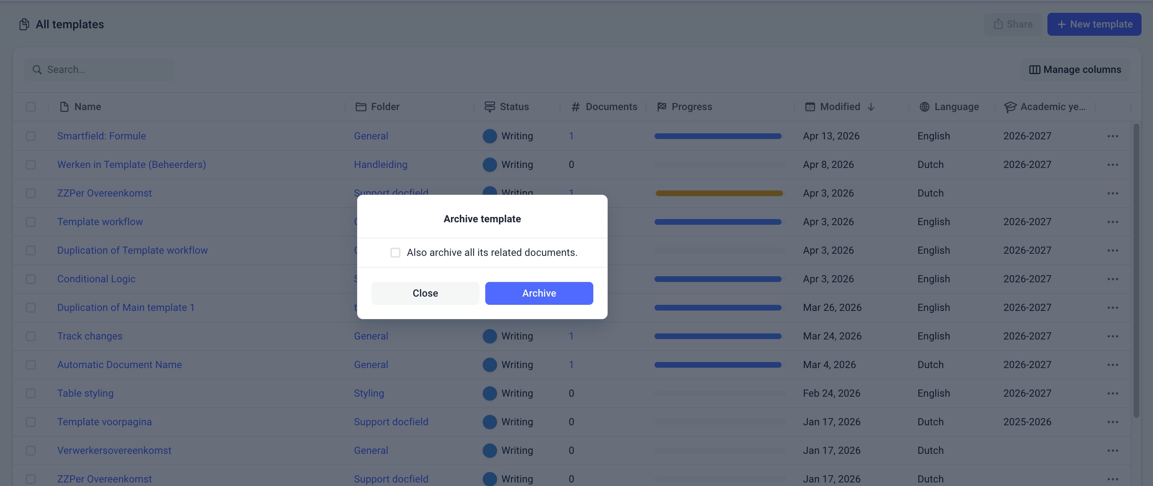Click the Status column header icon

click(x=490, y=107)
